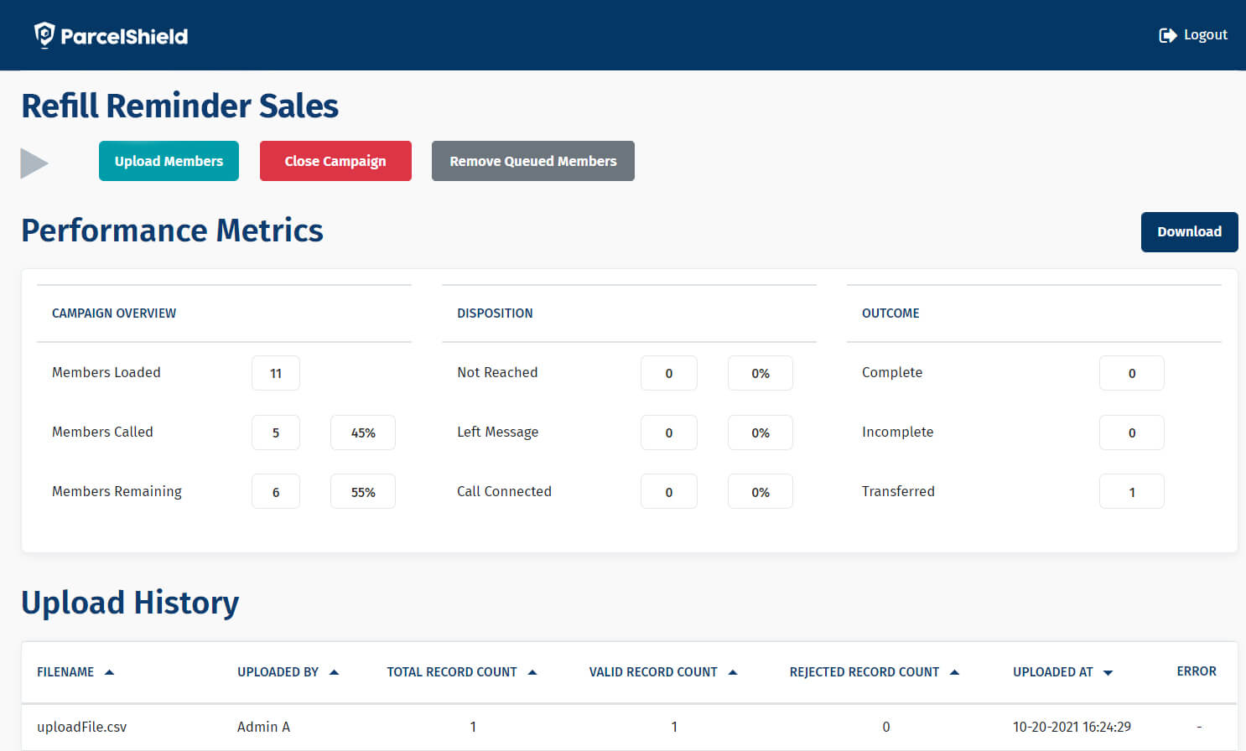Image resolution: width=1246 pixels, height=751 pixels.
Task: Sort by Filename using arrow icon
Action: (x=109, y=672)
